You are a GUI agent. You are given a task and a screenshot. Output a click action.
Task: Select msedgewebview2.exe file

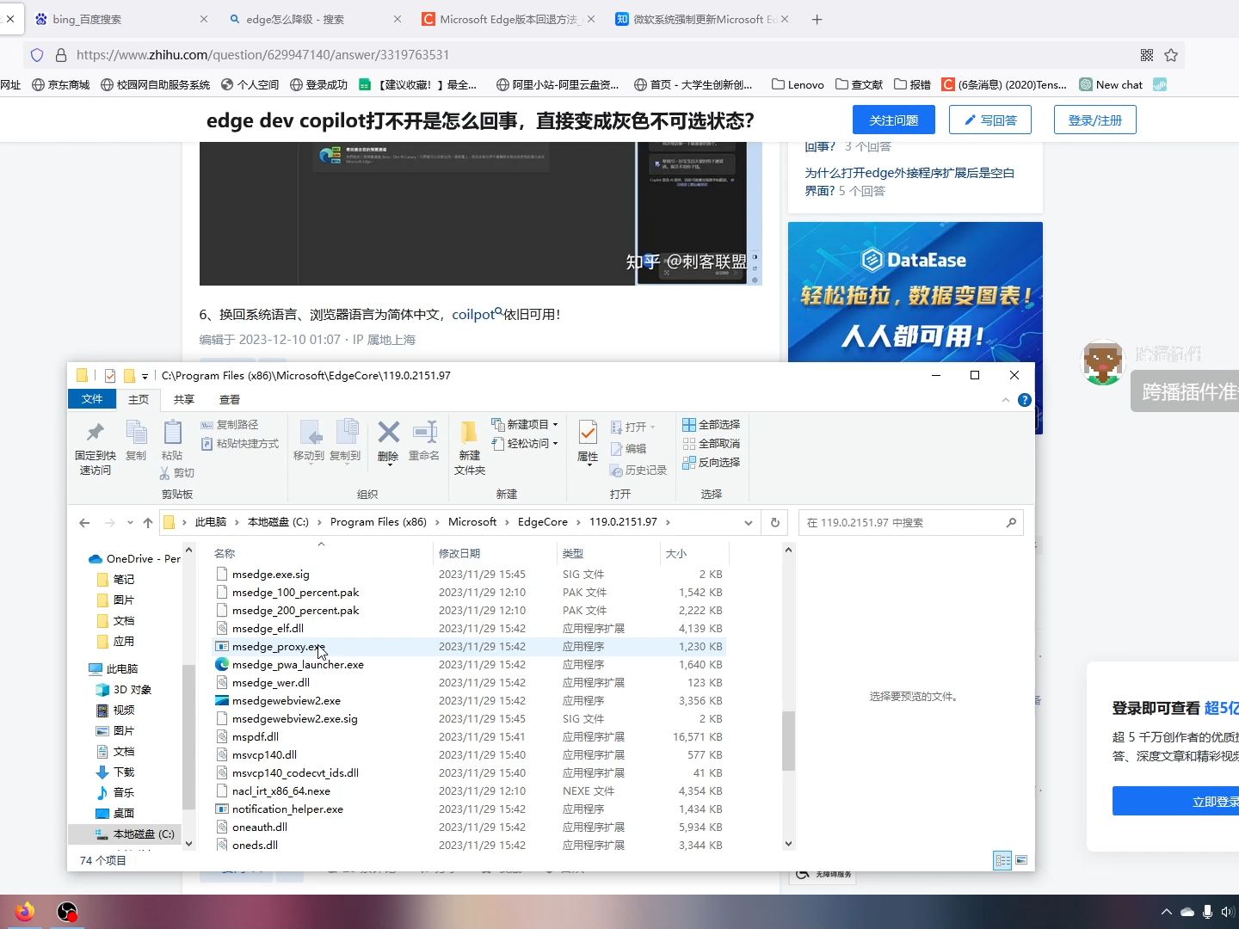pos(469,701)
